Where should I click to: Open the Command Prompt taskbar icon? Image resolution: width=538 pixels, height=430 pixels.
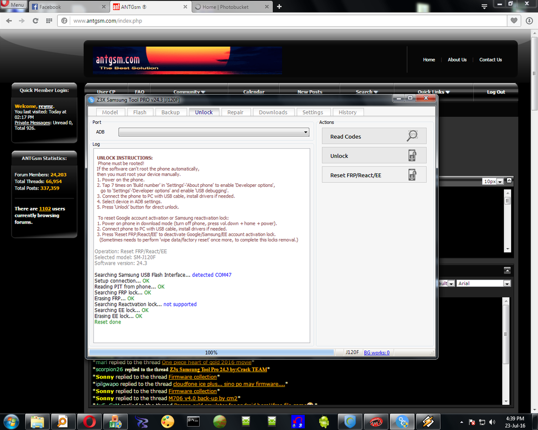(193, 422)
